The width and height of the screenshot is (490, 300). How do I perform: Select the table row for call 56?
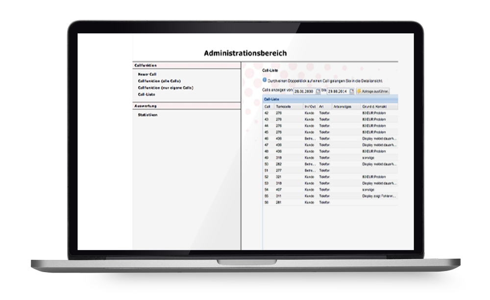pyautogui.click(x=331, y=202)
